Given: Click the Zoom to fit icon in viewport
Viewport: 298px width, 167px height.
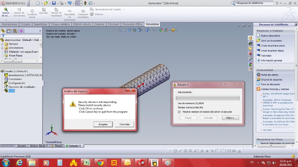Looking at the screenshot, I should (119, 30).
